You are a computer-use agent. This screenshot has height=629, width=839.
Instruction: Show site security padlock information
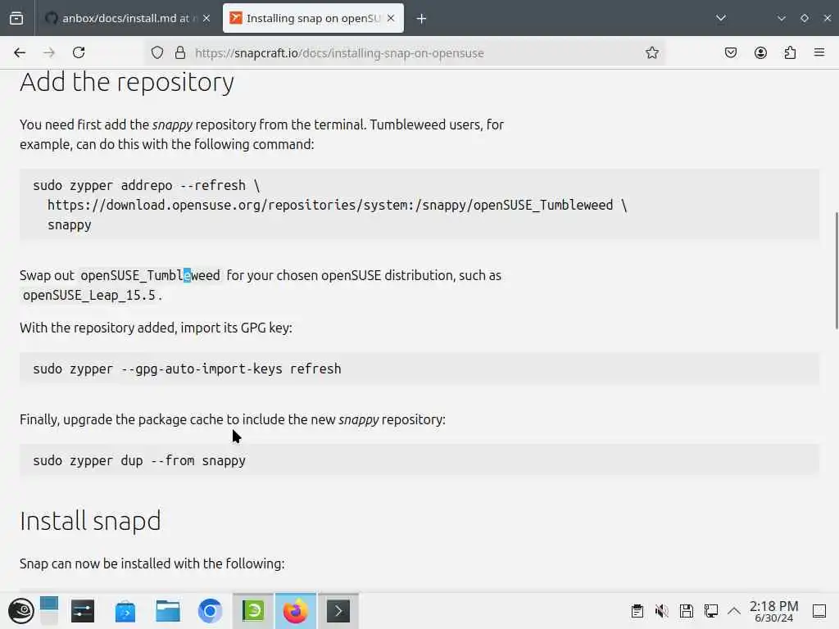[x=180, y=52]
